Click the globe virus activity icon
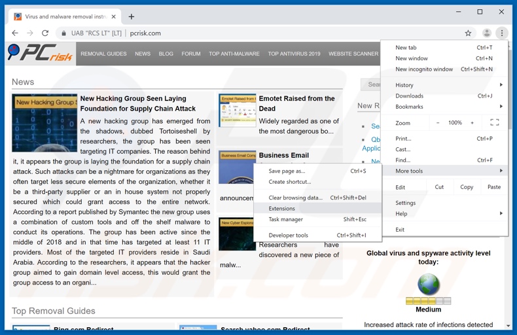Viewport: 517px width, 335px height. point(428,284)
